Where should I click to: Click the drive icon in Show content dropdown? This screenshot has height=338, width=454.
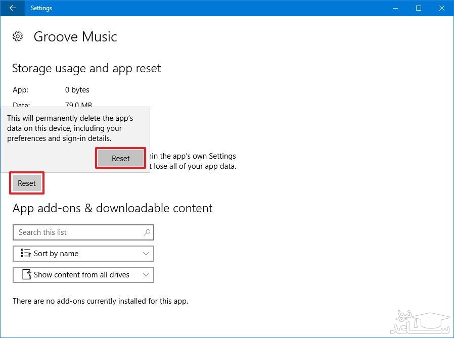(27, 275)
